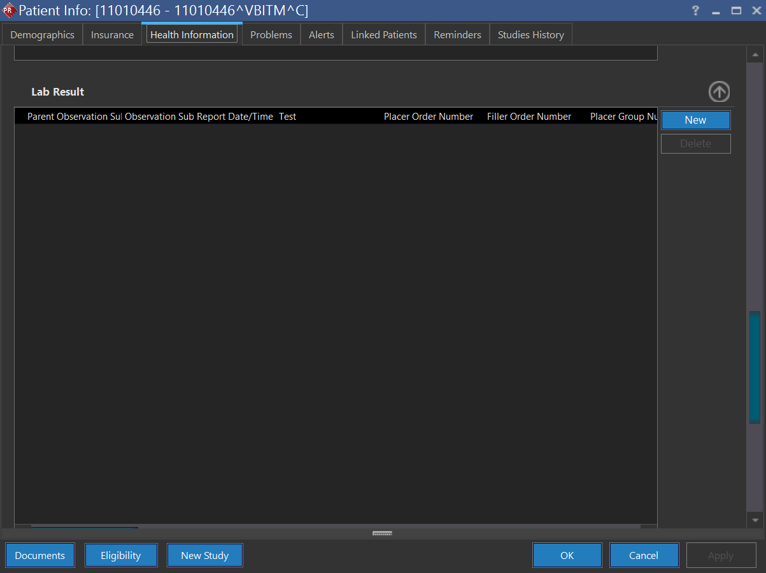Switch to the Demographics tab
766x573 pixels.
click(x=42, y=35)
